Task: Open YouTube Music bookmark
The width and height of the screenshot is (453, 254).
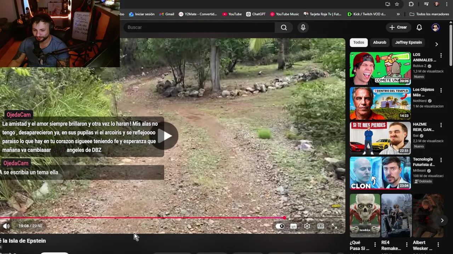Action: point(285,14)
